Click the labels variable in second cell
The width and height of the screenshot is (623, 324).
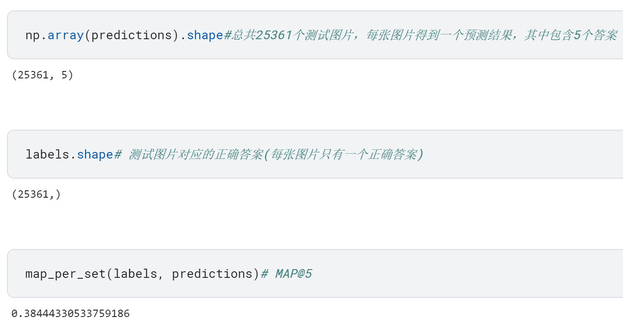click(47, 154)
